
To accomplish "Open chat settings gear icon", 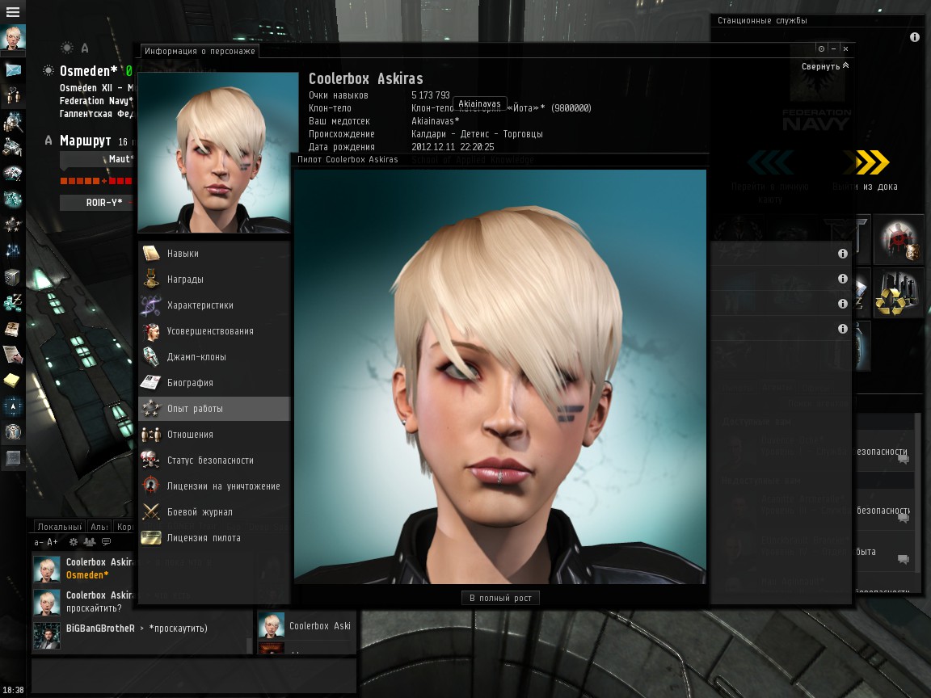I will pos(74,542).
